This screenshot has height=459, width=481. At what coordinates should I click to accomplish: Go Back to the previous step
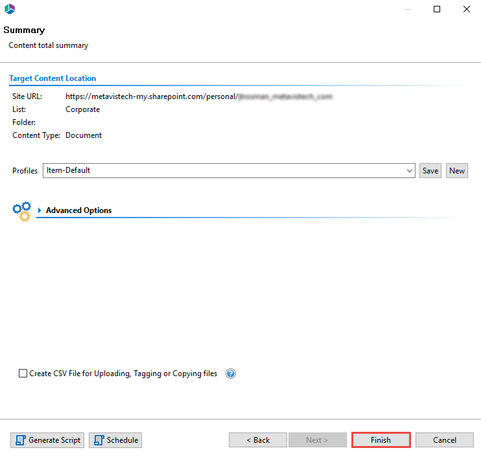point(258,440)
